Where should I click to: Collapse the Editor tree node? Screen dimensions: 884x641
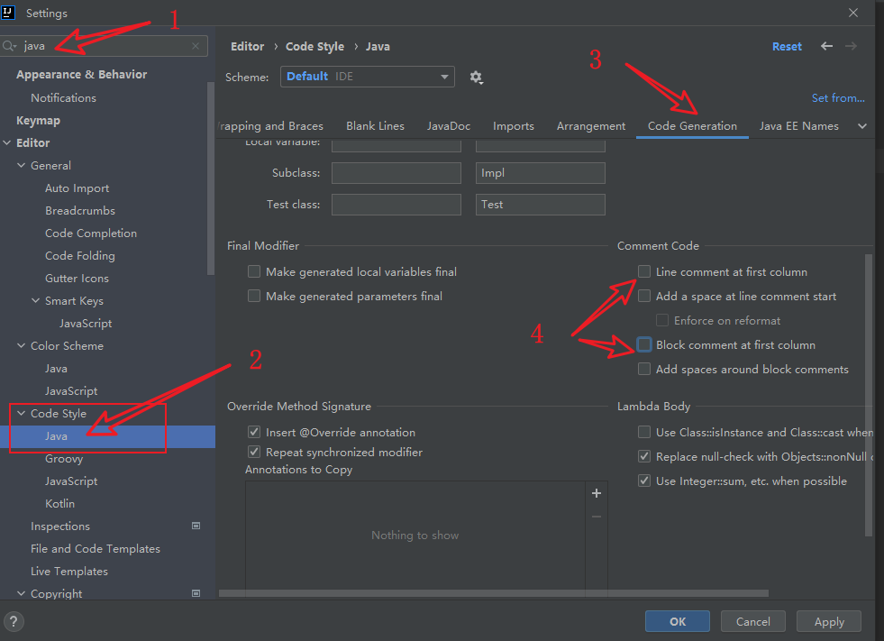(7, 142)
